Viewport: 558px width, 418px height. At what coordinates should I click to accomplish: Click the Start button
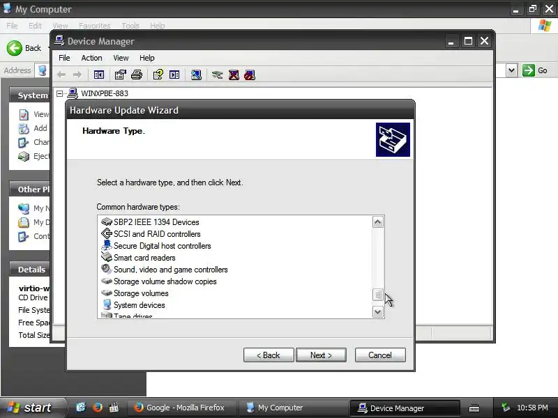(x=32, y=408)
